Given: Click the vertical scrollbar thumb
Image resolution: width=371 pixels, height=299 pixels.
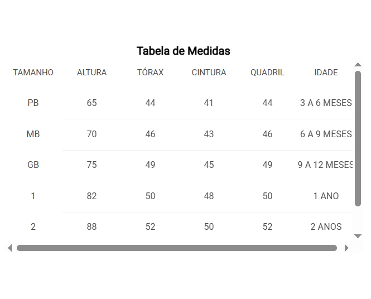Looking at the screenshot, I should click(x=358, y=138).
